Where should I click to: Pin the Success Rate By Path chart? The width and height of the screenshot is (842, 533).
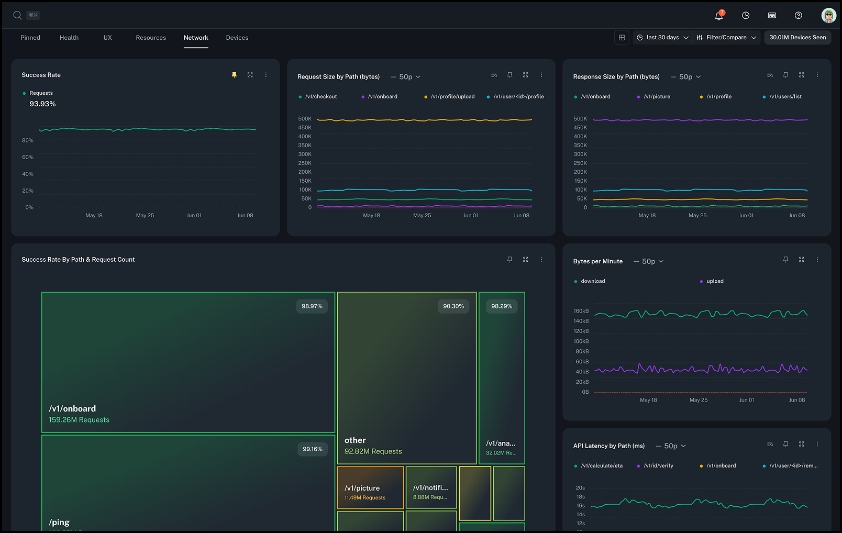(509, 259)
